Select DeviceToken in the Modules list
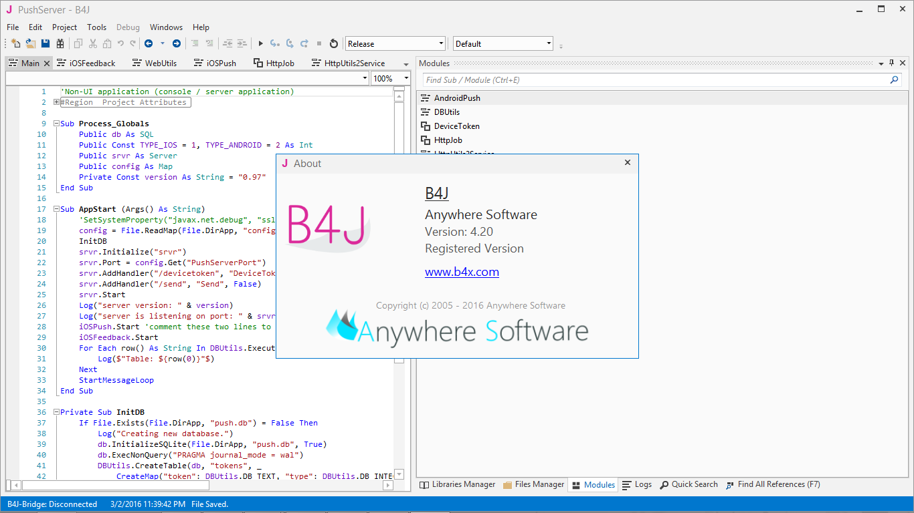 662,126
